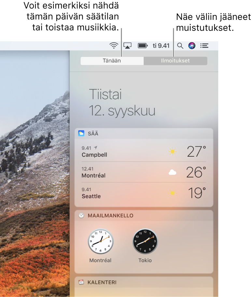Screen dimensions: 252x297
Task: Click Seattle's sunny weather icon
Action: [x=172, y=193]
